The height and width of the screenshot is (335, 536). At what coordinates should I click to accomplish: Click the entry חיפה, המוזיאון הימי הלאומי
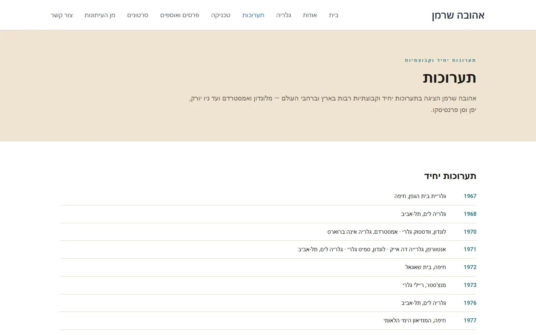point(415,320)
